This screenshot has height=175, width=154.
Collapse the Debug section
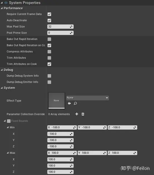(x=2, y=70)
